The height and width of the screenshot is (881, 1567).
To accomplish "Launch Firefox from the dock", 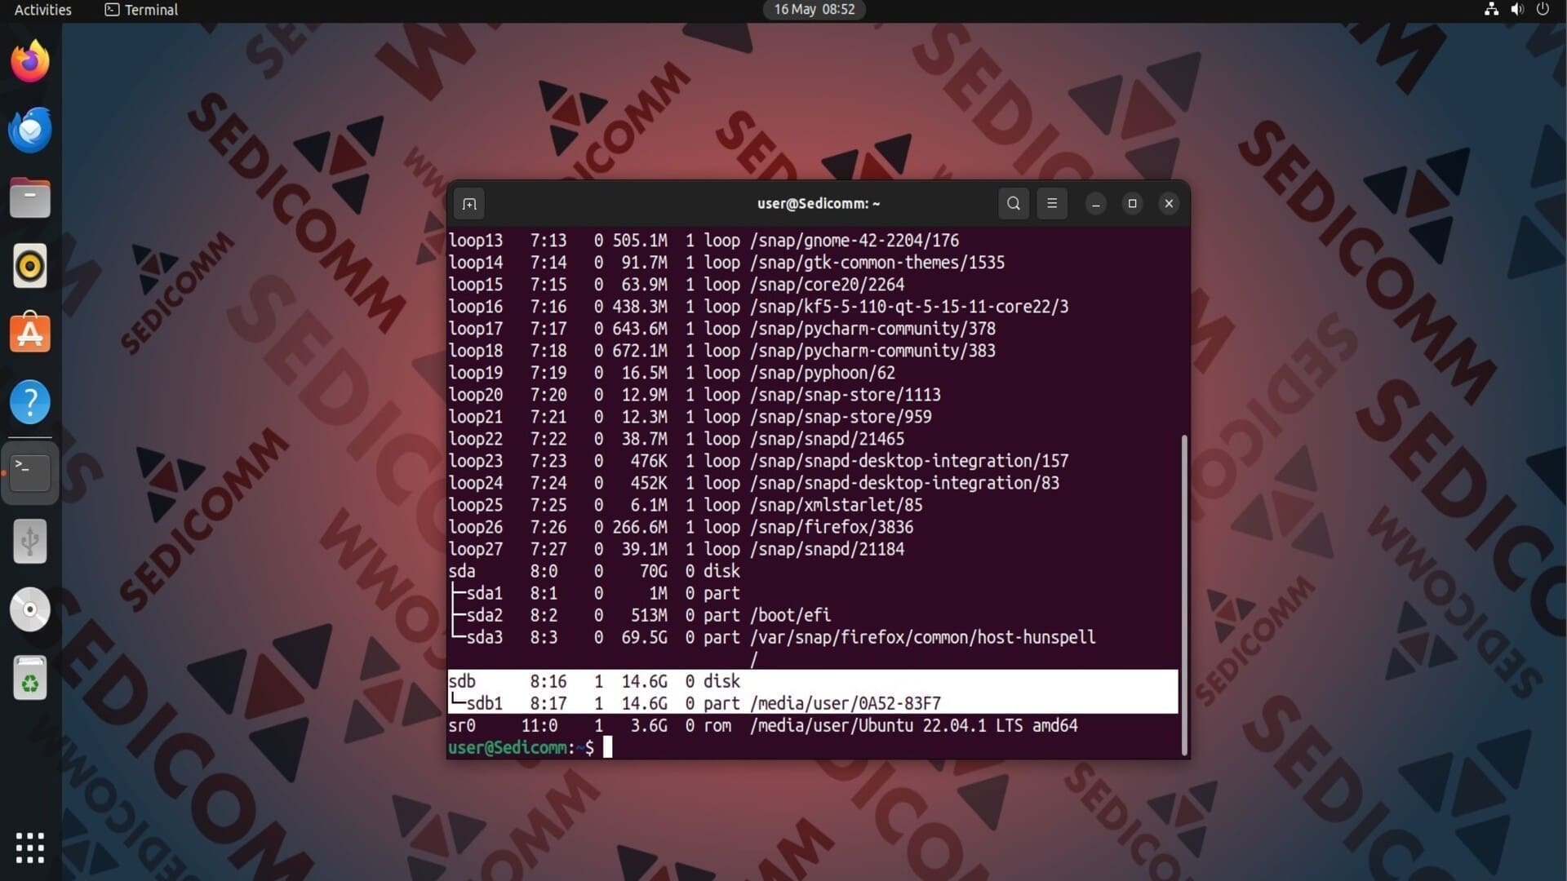I will tap(30, 61).
